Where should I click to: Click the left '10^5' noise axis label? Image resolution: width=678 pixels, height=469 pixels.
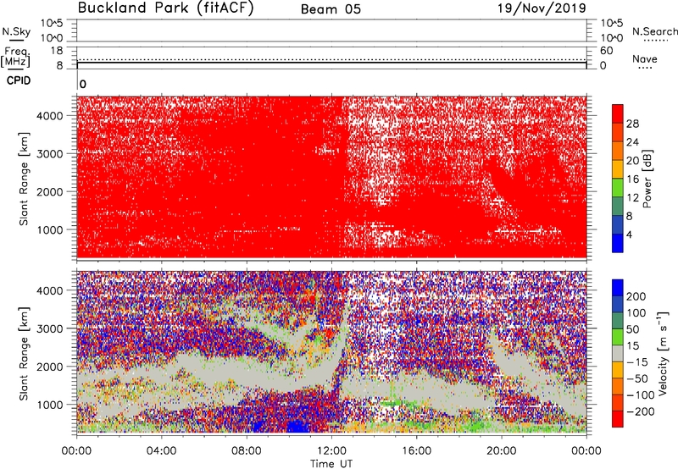pyautogui.click(x=52, y=23)
